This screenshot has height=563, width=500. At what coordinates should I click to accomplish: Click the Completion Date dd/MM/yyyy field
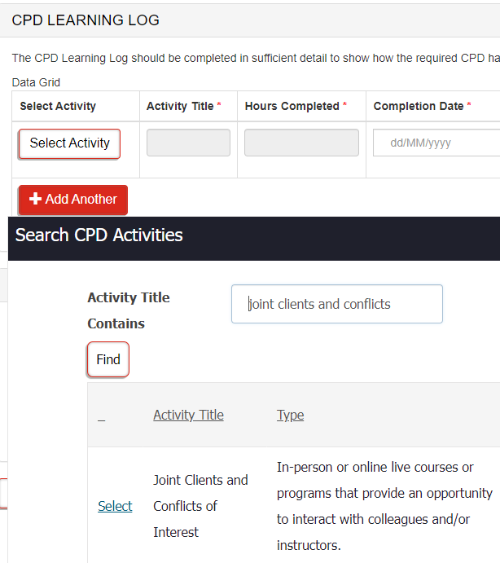coord(436,143)
